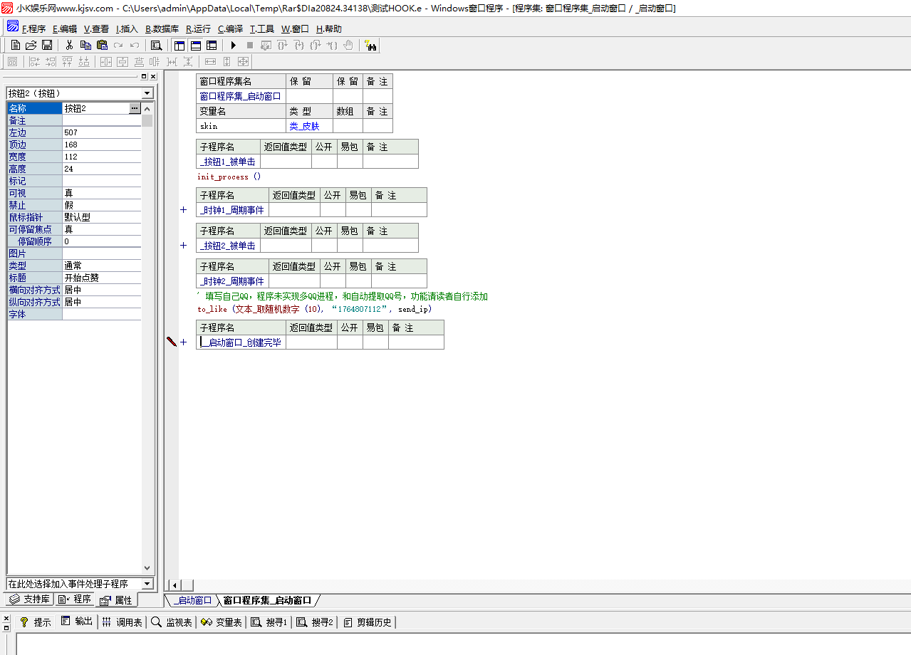The image size is (911, 655).
Task: Click the 调用表 grid icon
Action: click(x=106, y=622)
